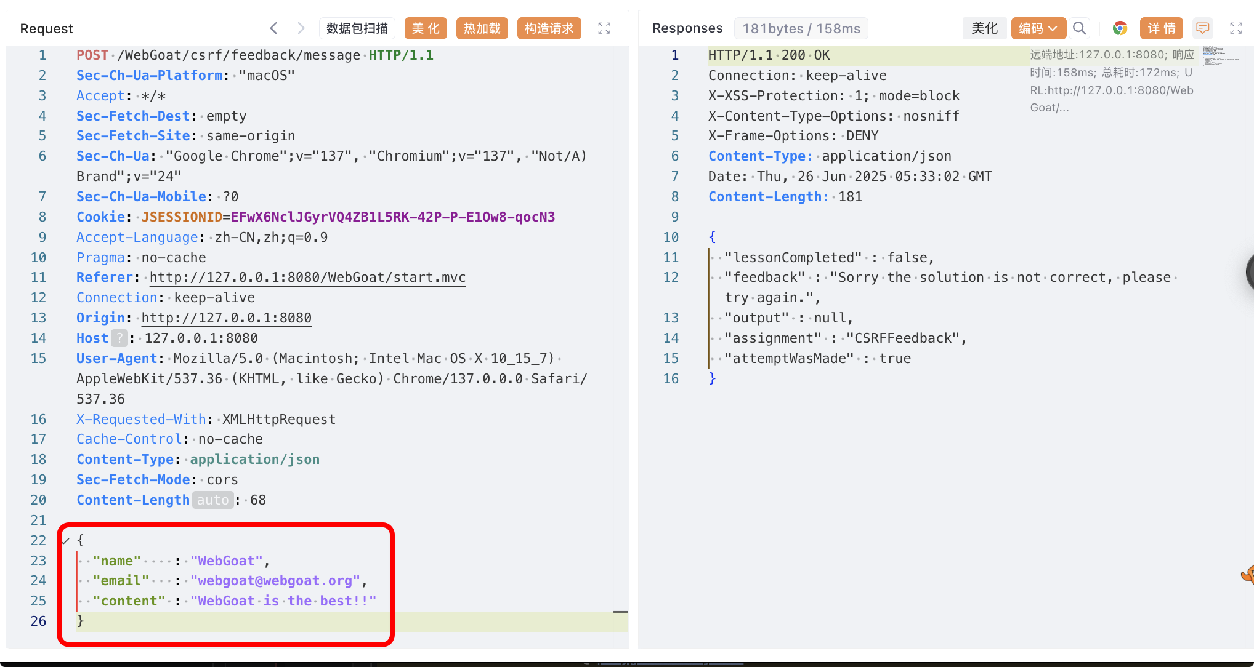This screenshot has width=1254, height=667.
Task: Click the "attemptWasMade" key in the response
Action: tap(789, 359)
